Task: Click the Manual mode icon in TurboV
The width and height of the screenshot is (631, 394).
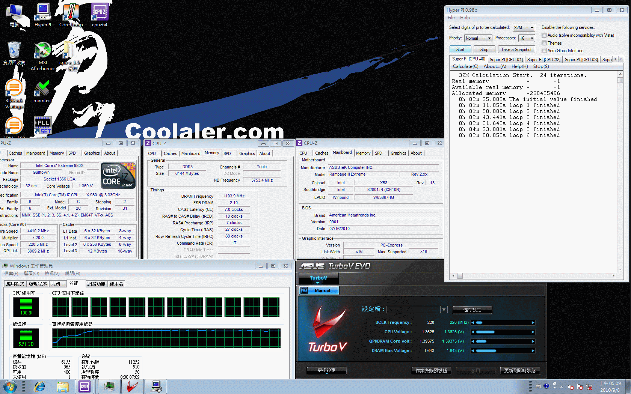Action: tap(304, 290)
